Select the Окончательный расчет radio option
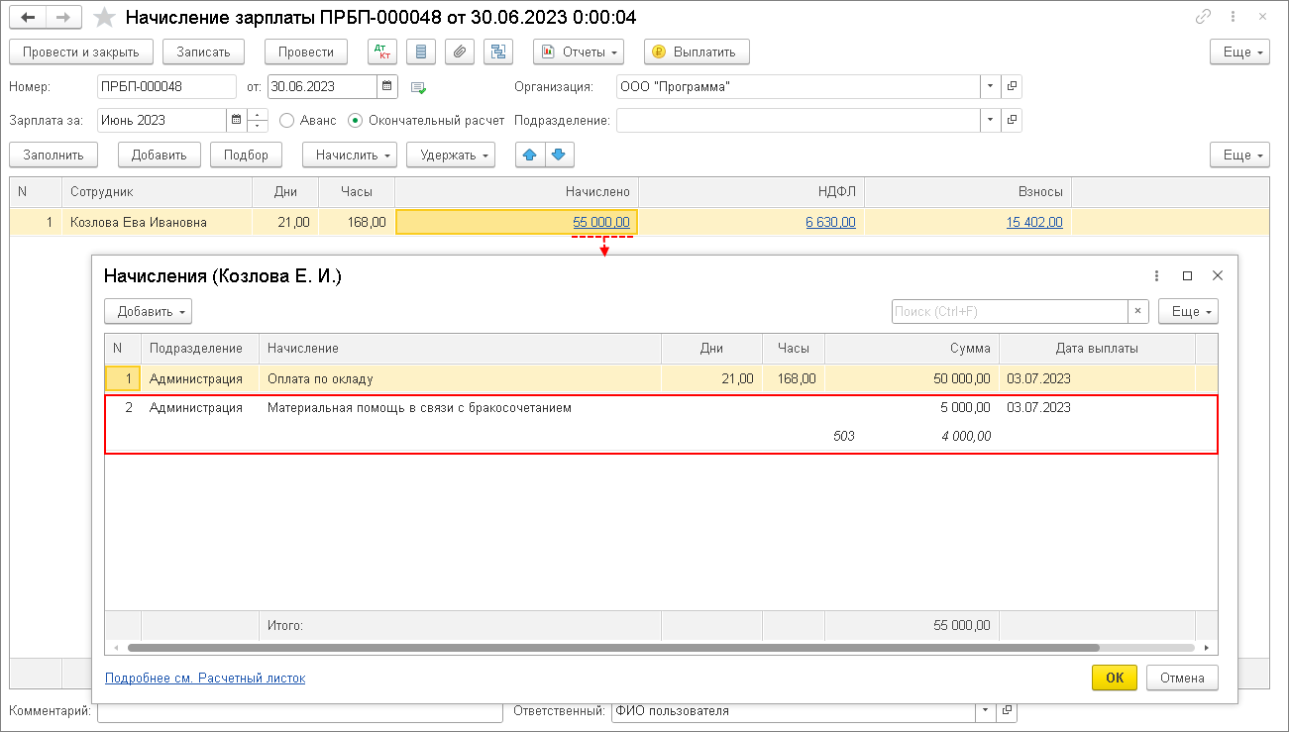Image resolution: width=1289 pixels, height=732 pixels. [x=355, y=120]
